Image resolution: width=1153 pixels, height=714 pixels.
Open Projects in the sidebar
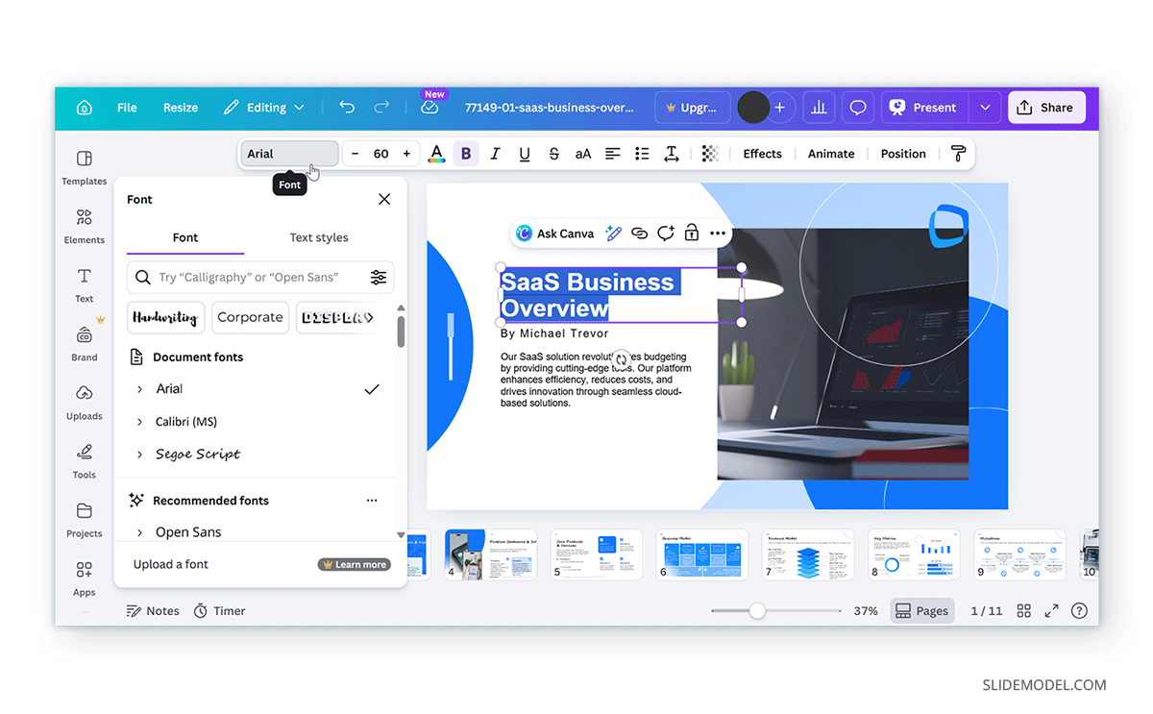pos(85,519)
